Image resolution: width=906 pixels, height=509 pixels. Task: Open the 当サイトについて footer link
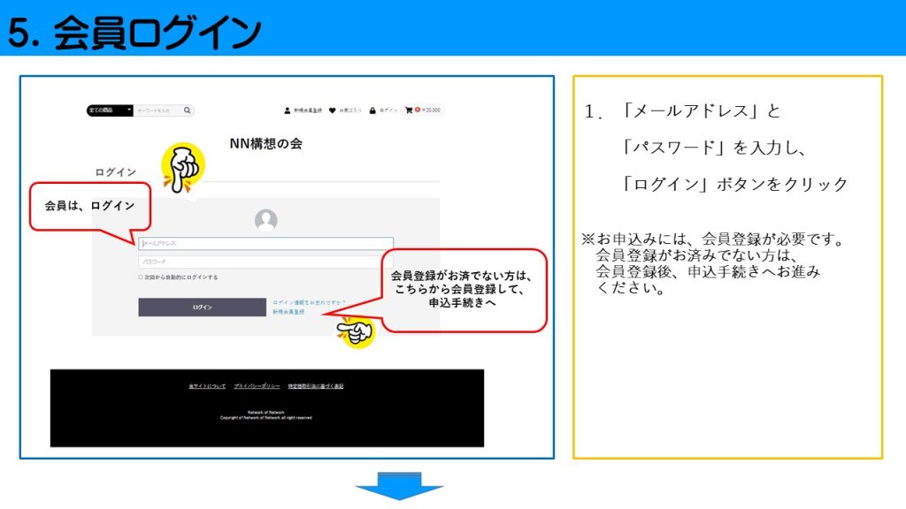point(207,386)
